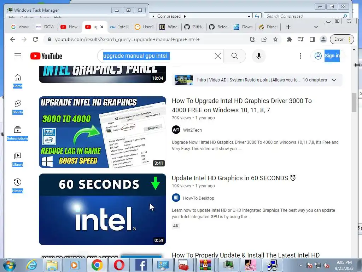Open the YouTube guide hamburger menu
The width and height of the screenshot is (362, 272).
18,56
